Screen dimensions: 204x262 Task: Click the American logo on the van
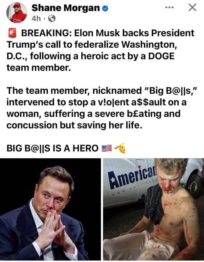point(132,177)
